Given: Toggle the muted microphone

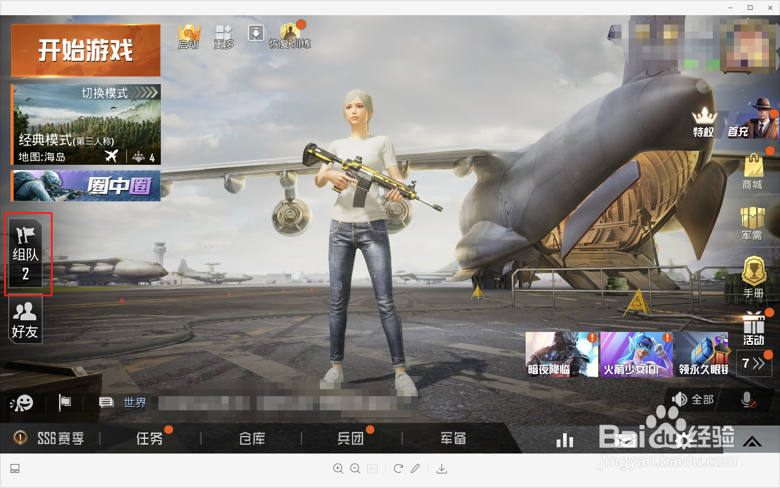Looking at the screenshot, I should click(748, 400).
